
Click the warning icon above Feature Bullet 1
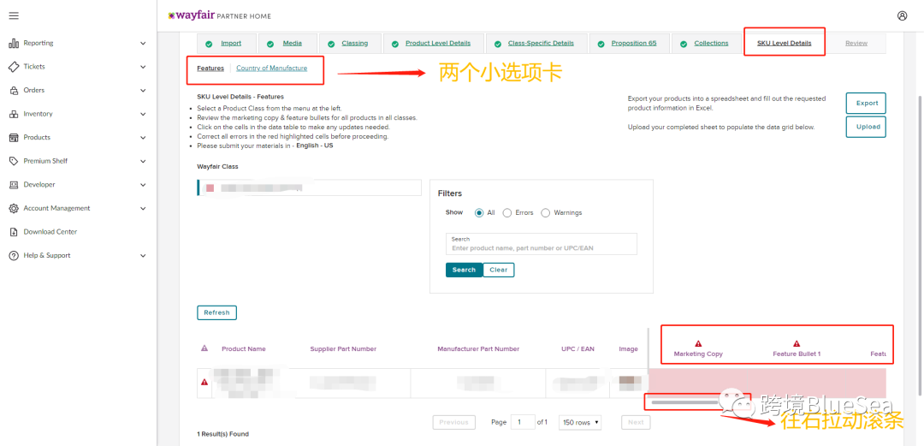[x=797, y=343]
